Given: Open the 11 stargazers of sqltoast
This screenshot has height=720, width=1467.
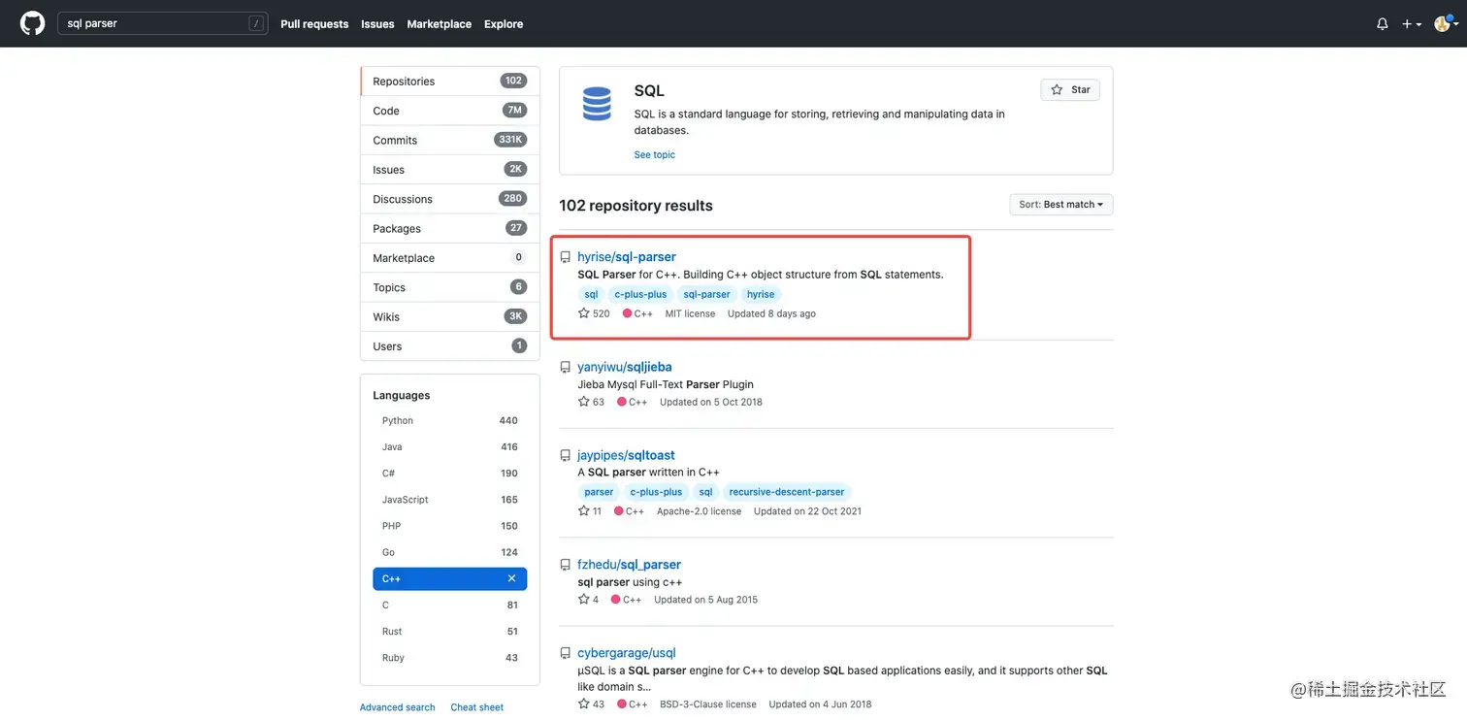Looking at the screenshot, I should 590,511.
